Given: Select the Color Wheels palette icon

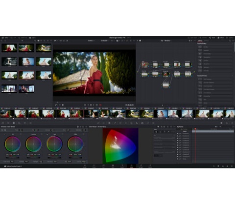Looking at the screenshot, I should [x=14, y=123].
